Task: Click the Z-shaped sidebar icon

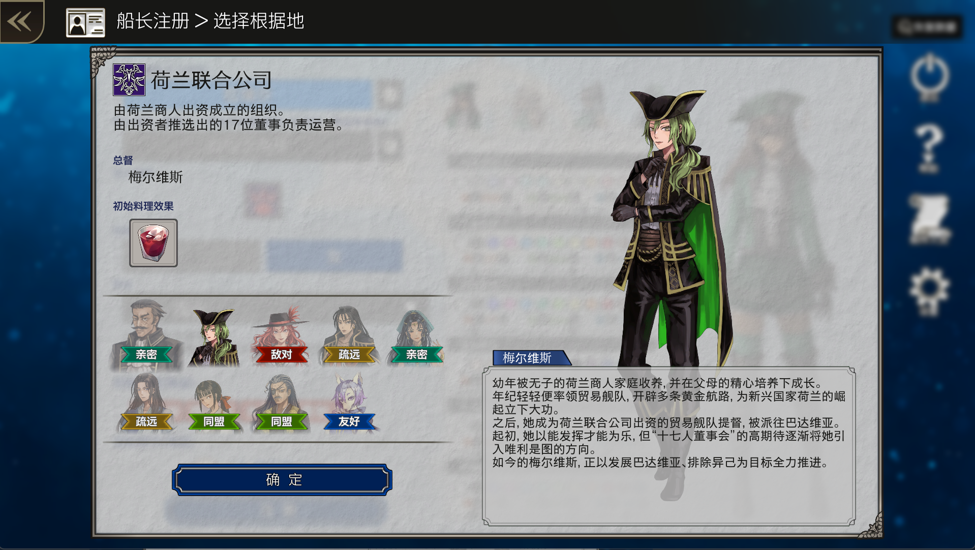Action: [x=929, y=219]
